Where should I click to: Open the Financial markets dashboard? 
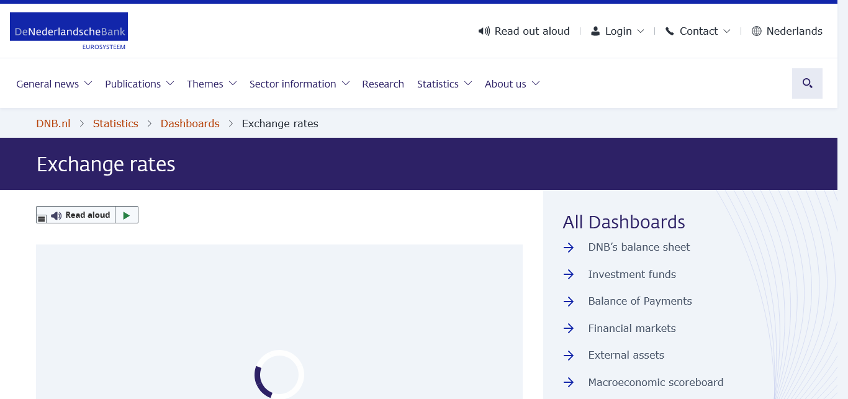632,328
